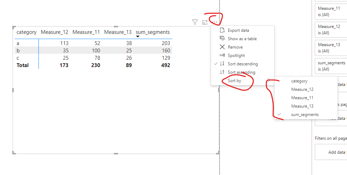Click the sum_segments column header
Image resolution: width=347 pixels, height=175 pixels.
point(153,32)
